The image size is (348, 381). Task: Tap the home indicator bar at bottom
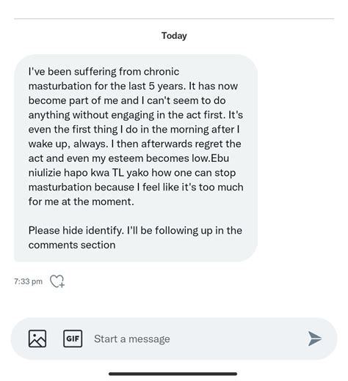click(173, 374)
